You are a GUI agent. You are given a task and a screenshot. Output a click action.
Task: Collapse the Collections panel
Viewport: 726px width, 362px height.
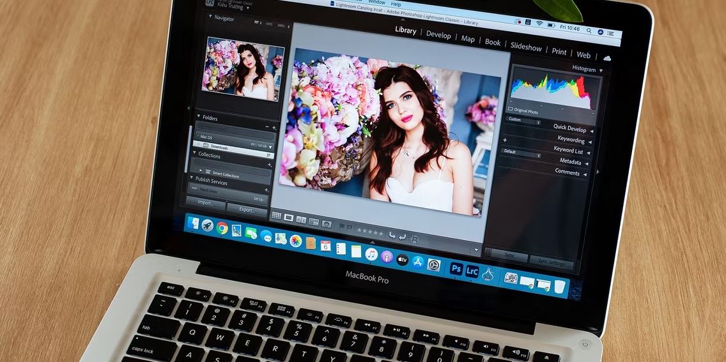(x=194, y=153)
